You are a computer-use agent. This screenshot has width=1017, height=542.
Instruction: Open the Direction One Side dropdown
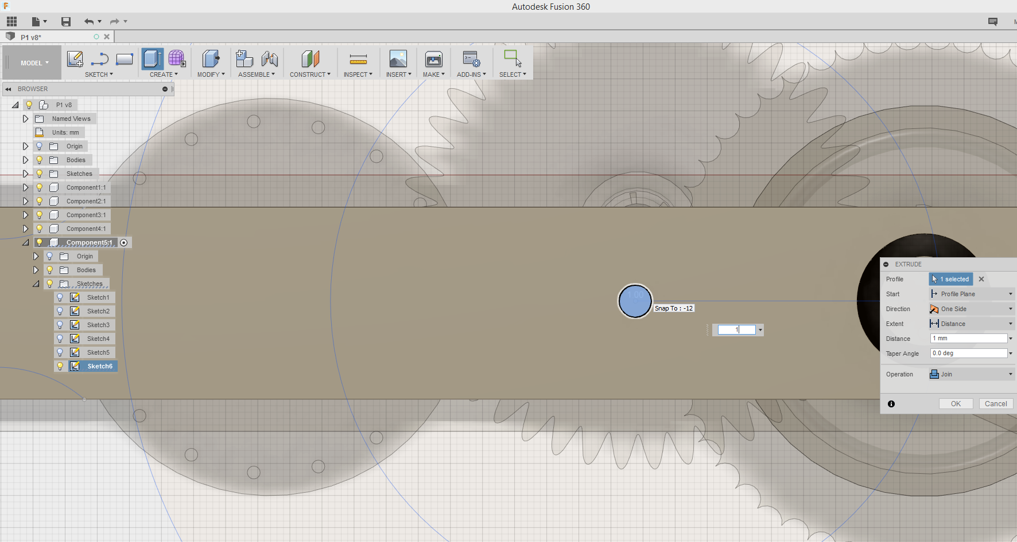coord(972,309)
